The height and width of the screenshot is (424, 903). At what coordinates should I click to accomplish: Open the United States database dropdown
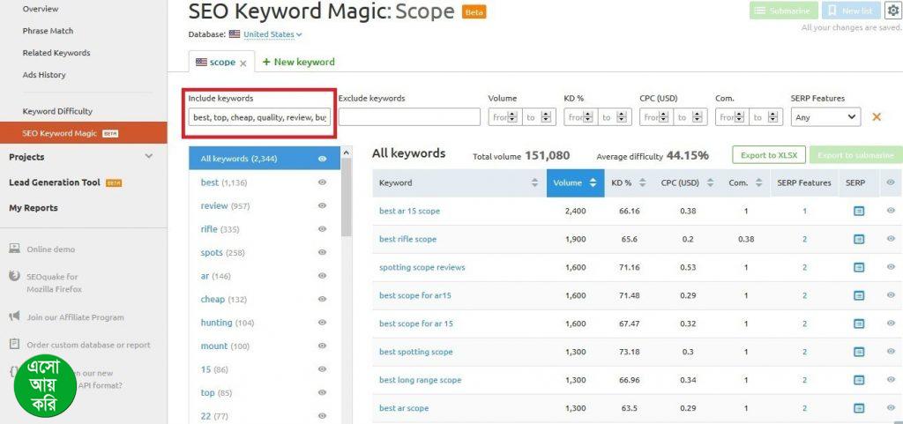[272, 34]
